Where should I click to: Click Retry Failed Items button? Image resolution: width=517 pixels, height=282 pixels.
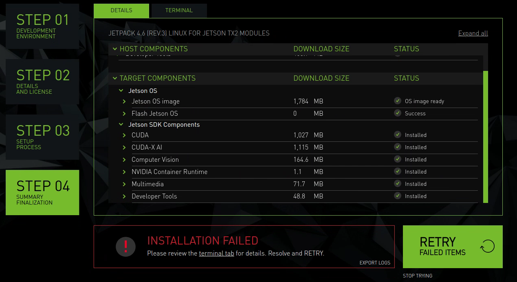click(453, 247)
